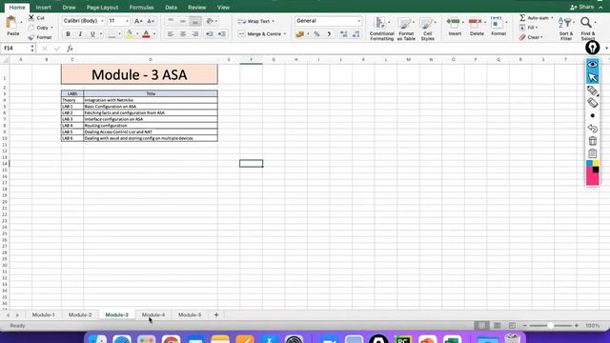Open Find & Select magnifier

[587, 29]
